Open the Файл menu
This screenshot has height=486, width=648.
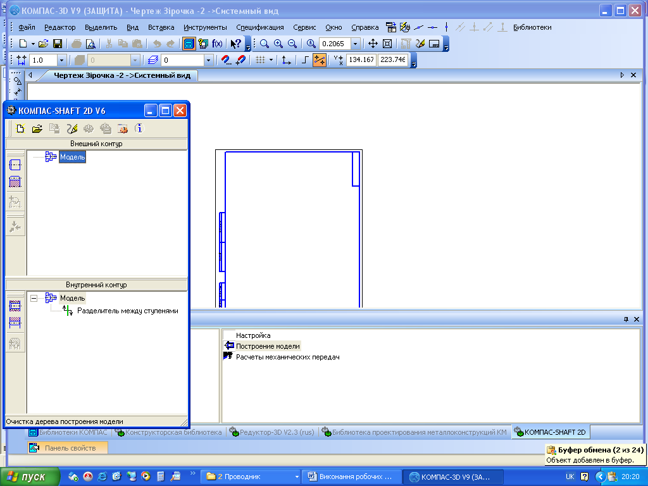point(27,27)
